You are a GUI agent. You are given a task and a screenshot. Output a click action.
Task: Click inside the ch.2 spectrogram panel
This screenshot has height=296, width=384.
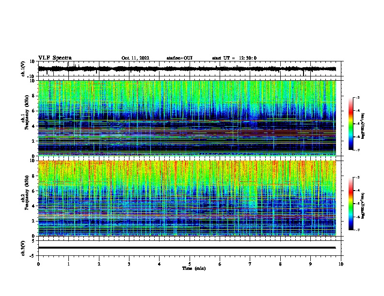(x=187, y=198)
